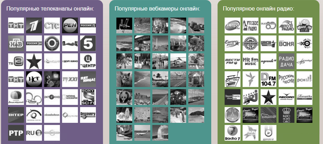Select the CTC television channel icon
This screenshot has width=323, height=144.
click(x=52, y=25)
